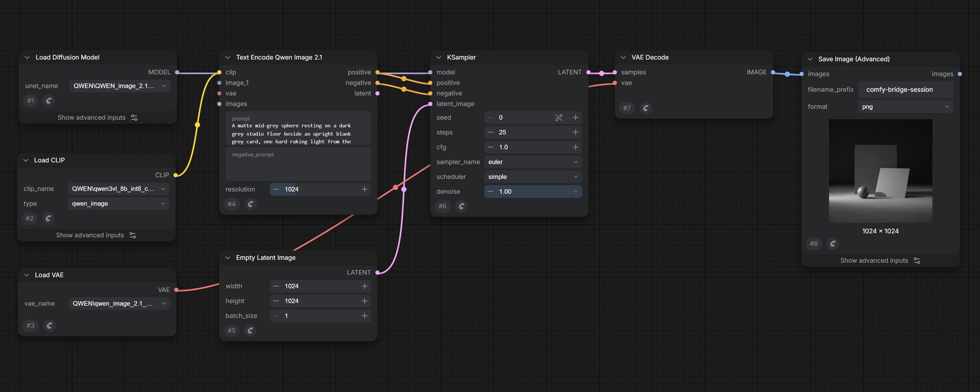Open scheduler dropdown showing simple

point(533,176)
